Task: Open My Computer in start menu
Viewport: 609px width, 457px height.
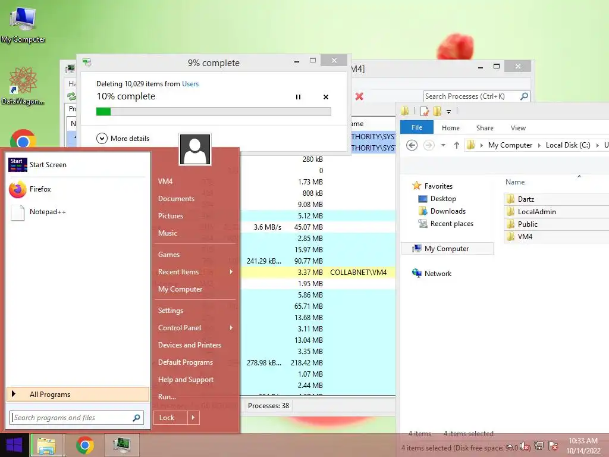Action: pos(180,289)
